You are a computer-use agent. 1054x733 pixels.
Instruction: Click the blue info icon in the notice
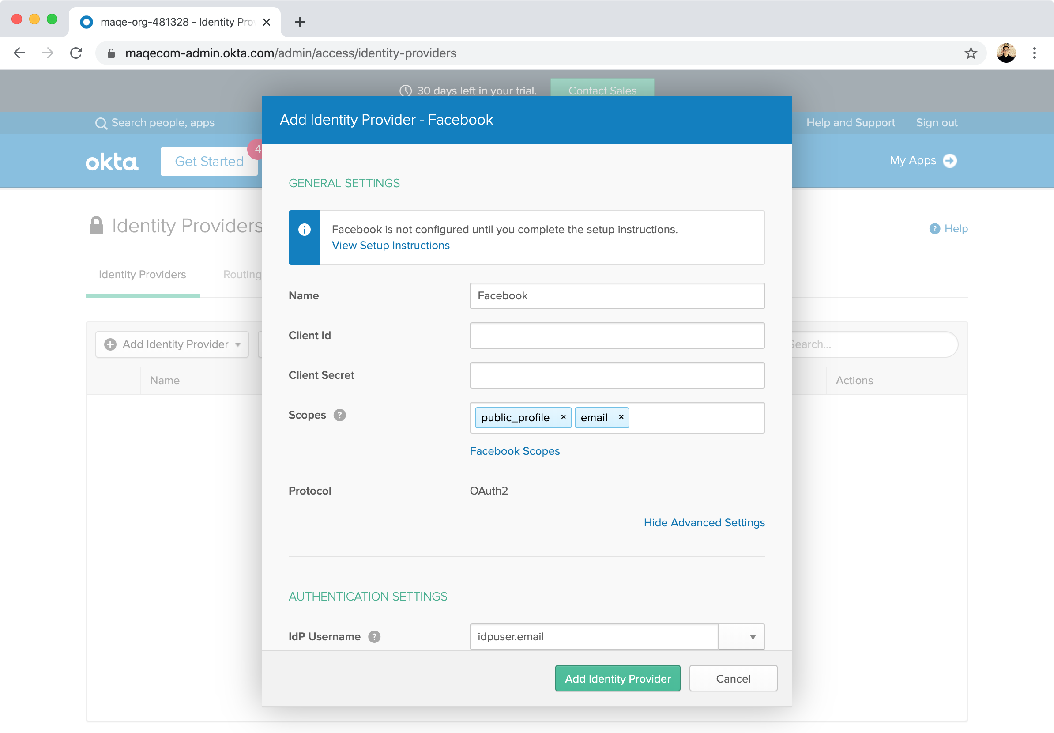(305, 229)
